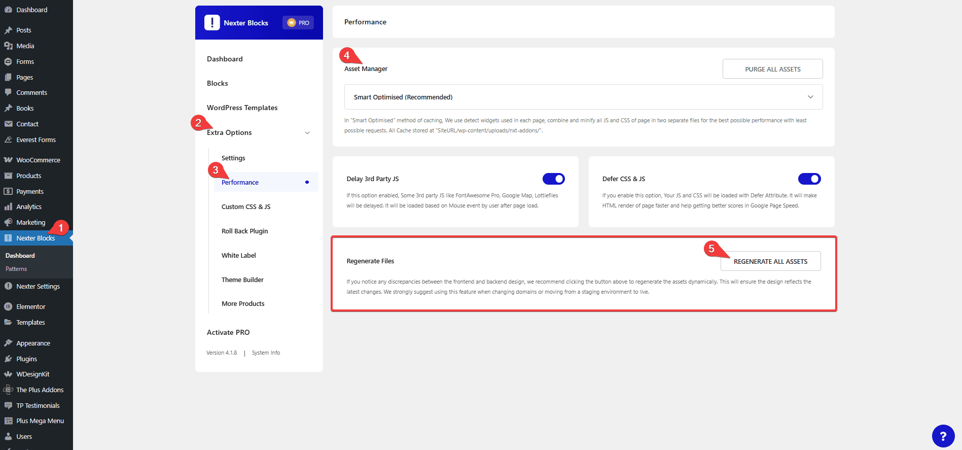Screen dimensions: 962x450
Task: Open the System Info link
Action: (x=266, y=353)
